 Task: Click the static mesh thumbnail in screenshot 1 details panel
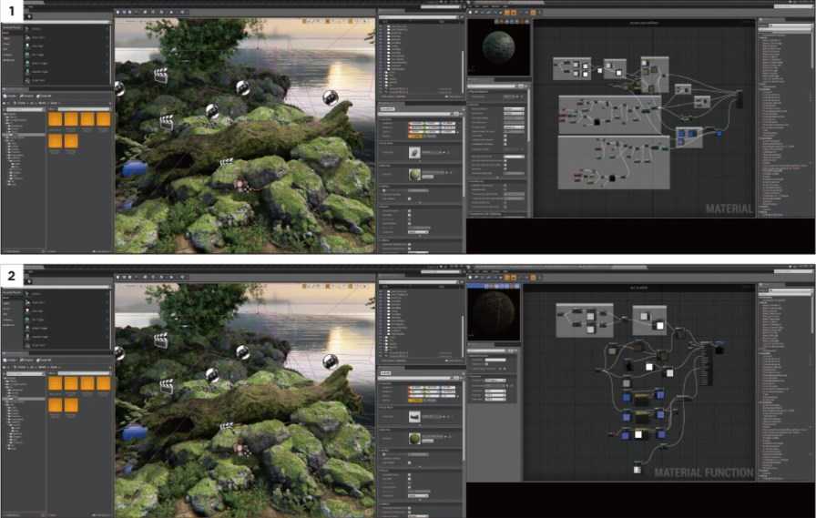414,152
